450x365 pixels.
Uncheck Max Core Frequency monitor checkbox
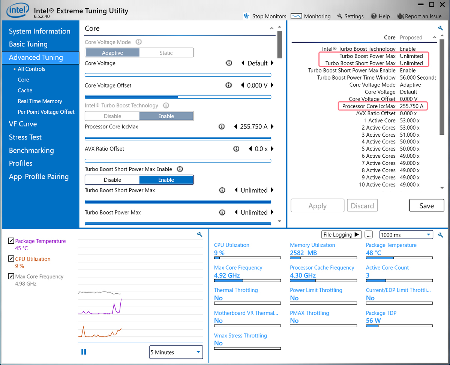[x=11, y=276]
